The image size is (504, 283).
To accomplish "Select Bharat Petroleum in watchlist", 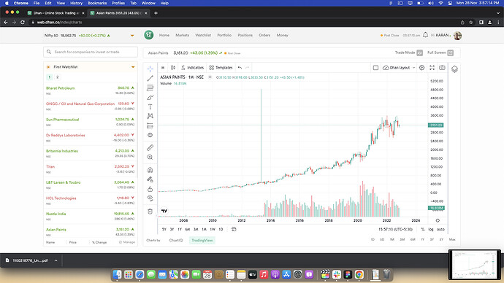I will (x=91, y=90).
